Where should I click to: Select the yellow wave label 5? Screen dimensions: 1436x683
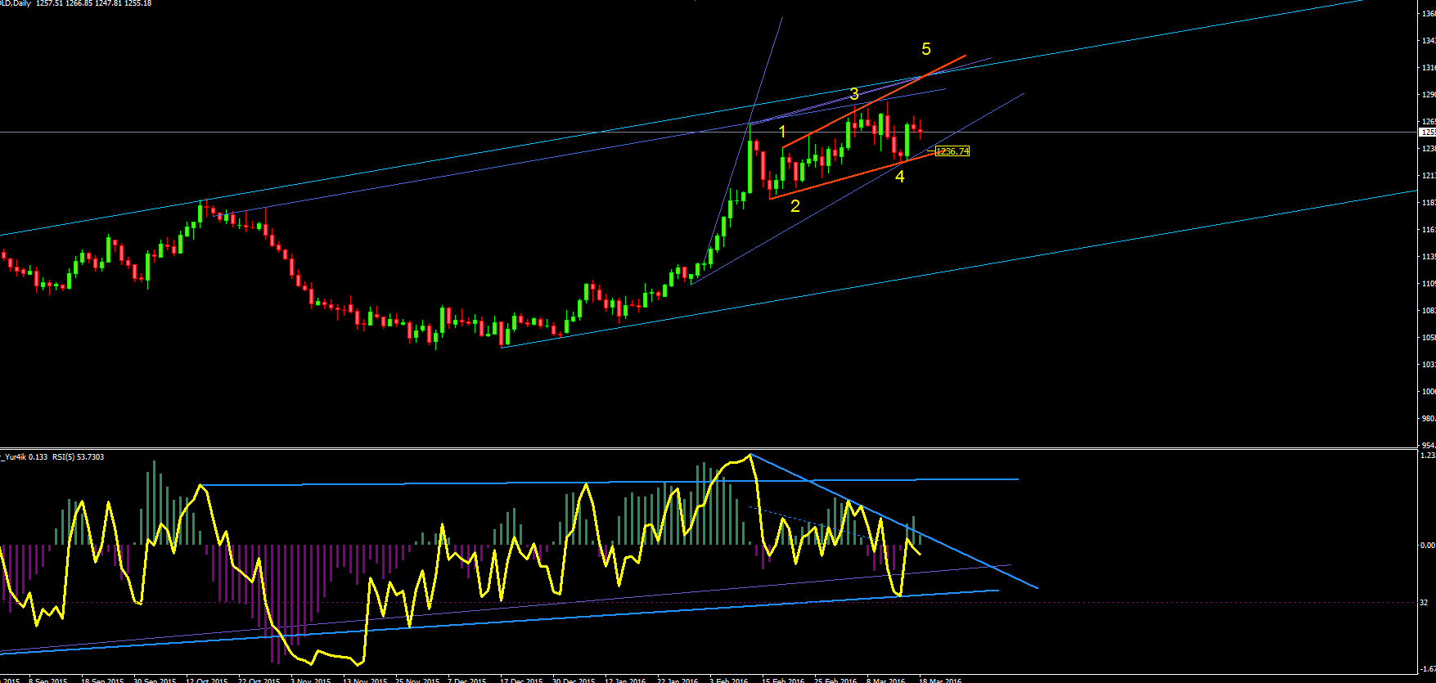tap(926, 49)
